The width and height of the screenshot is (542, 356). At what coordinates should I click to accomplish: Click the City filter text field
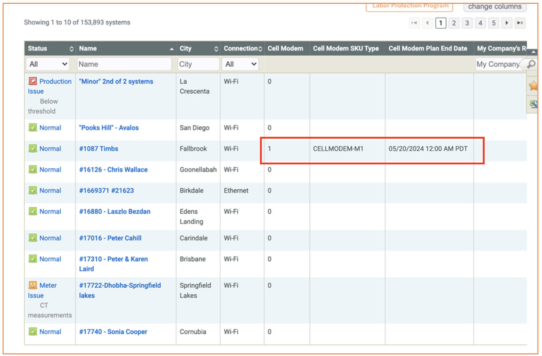tap(198, 64)
